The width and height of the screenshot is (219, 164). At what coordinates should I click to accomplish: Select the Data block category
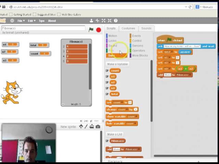click(116, 55)
